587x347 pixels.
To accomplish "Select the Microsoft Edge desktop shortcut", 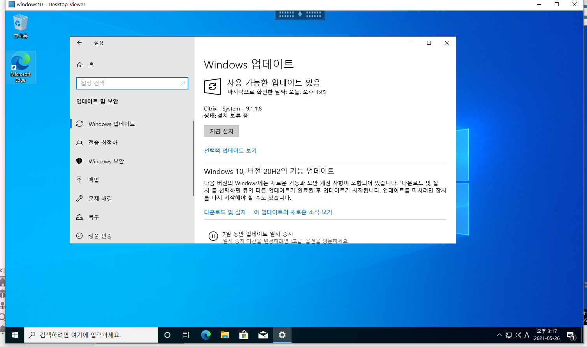I will (21, 67).
